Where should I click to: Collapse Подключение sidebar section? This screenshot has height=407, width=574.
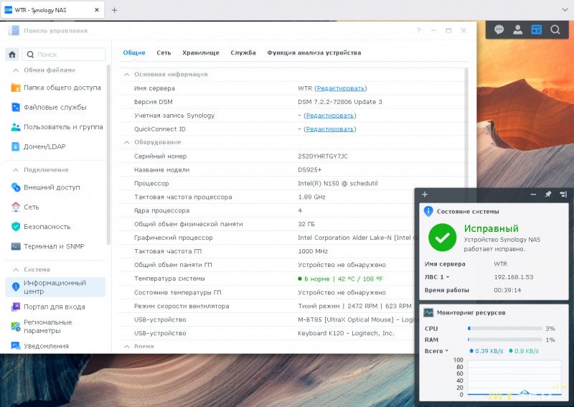(16, 170)
